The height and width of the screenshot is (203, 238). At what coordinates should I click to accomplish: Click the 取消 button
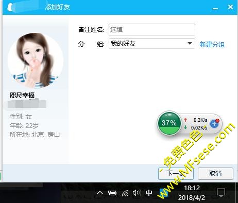tap(215, 174)
